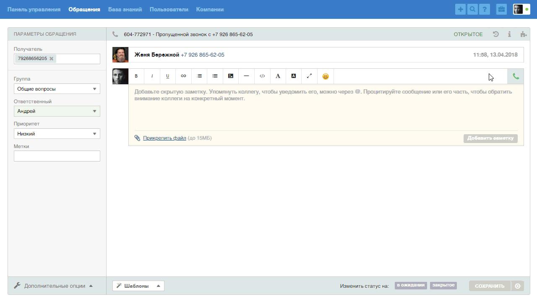Choose font text color
This screenshot has height=302, width=537.
point(278,76)
